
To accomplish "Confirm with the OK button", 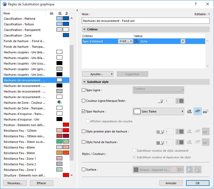I will pyautogui.click(x=198, y=183).
